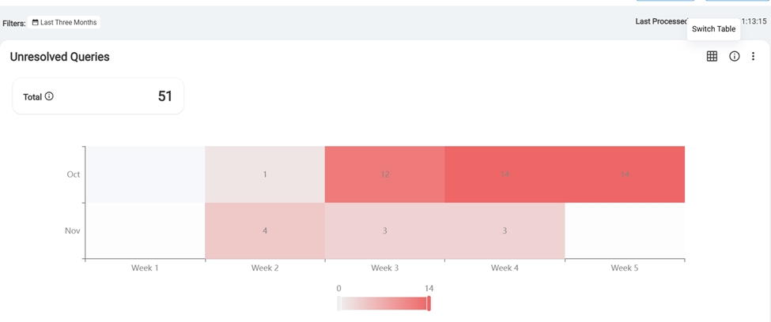The height and width of the screenshot is (322, 771).
Task: Open the Last Three Months filter
Action: tap(64, 22)
